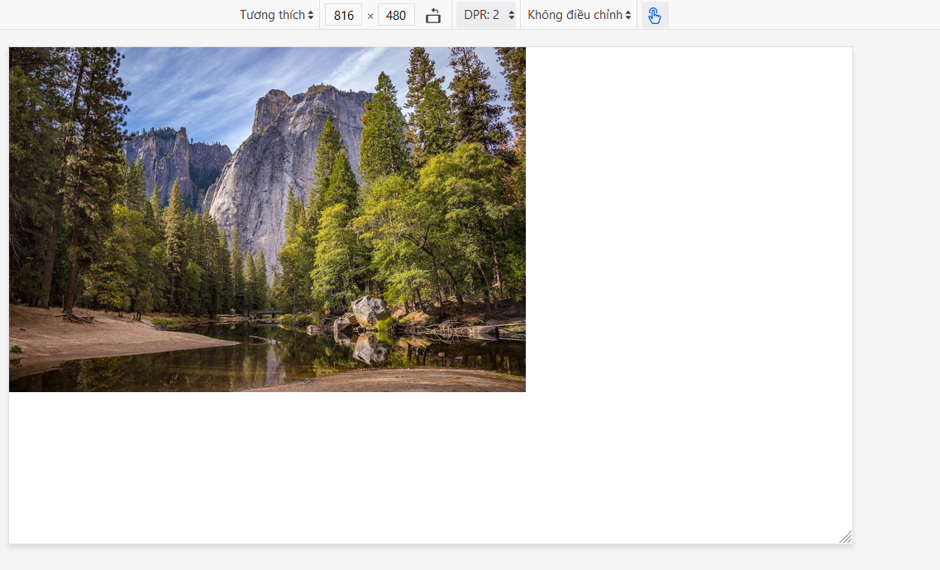Rotate the viewport orientation
Image resolution: width=940 pixels, height=570 pixels.
[x=433, y=16]
